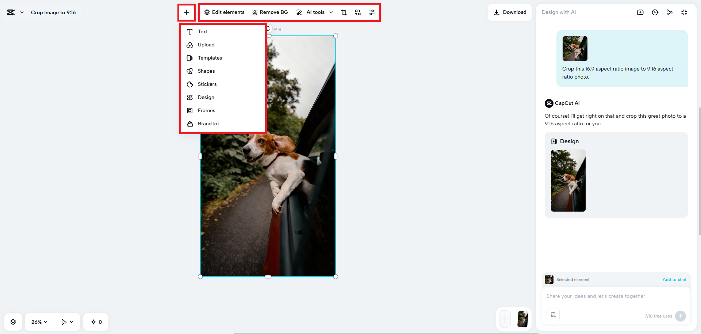The width and height of the screenshot is (701, 334).
Task: Attach image in chat input box
Action: [x=553, y=315]
